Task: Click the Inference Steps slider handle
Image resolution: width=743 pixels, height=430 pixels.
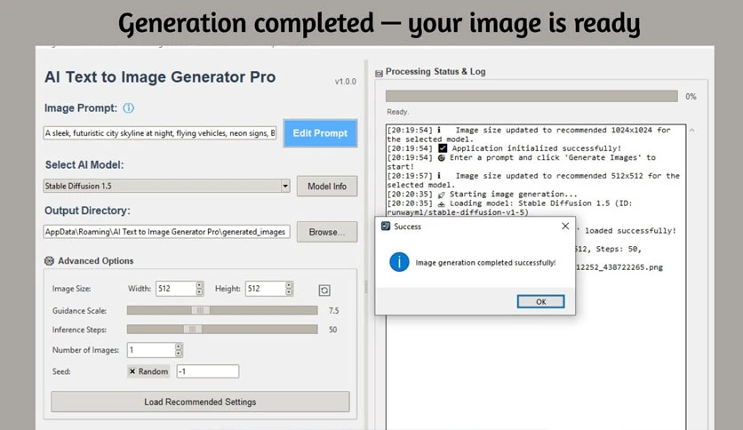Action: (x=192, y=329)
